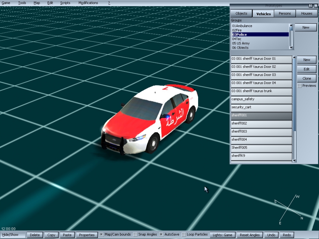Click the New button beside prototype list

click(307, 60)
